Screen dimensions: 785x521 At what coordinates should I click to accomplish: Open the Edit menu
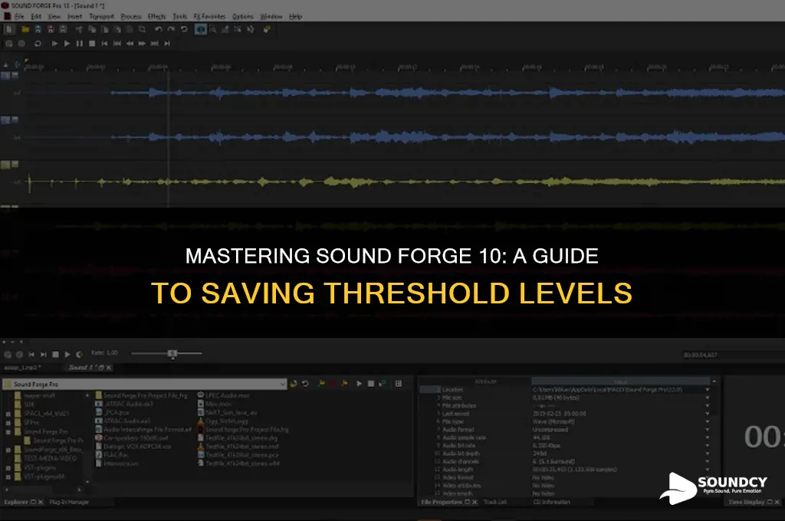point(36,17)
